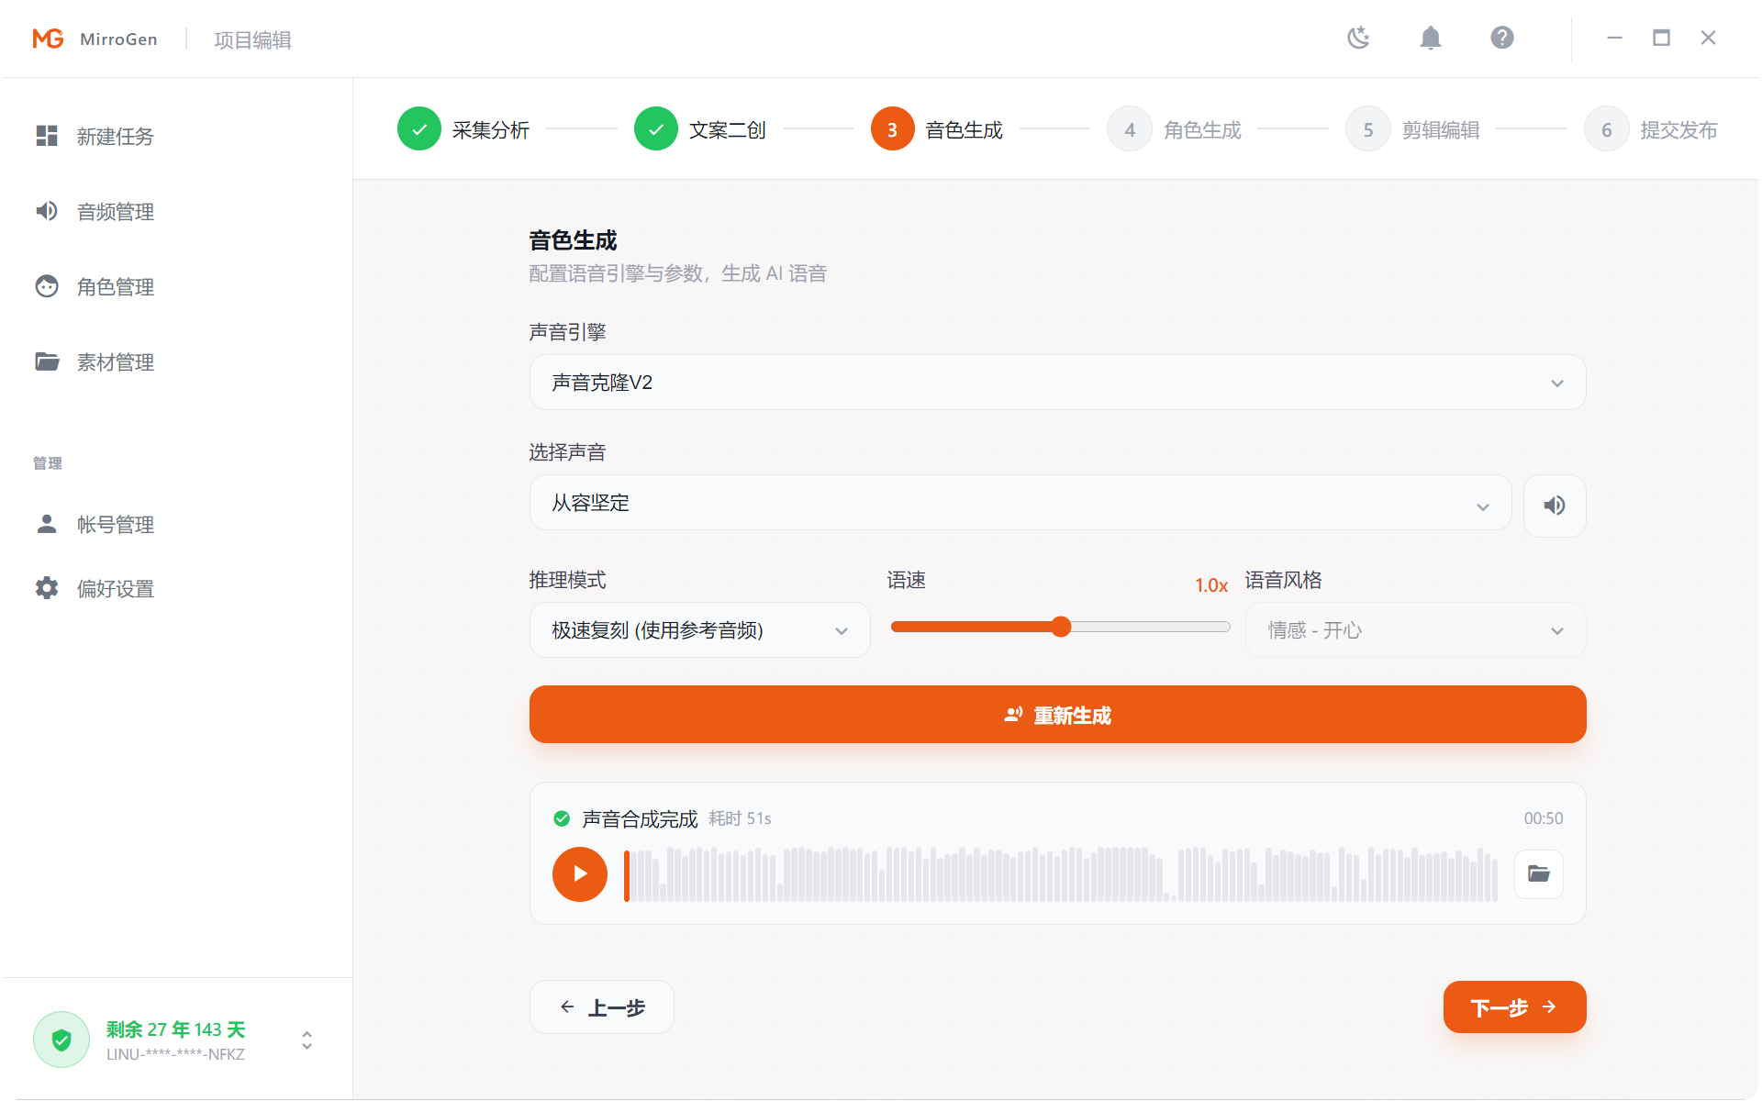Open 帐号管理 settings
Viewport: 1762px width, 1101px height.
(x=115, y=524)
